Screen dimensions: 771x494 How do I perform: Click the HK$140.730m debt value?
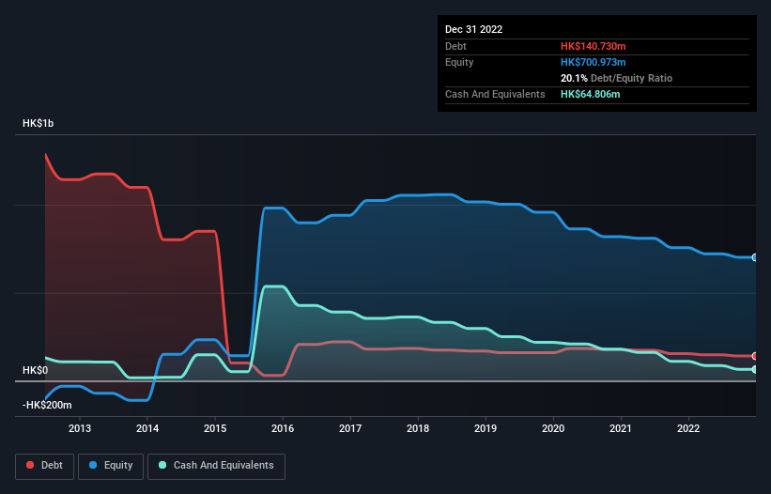(x=593, y=46)
